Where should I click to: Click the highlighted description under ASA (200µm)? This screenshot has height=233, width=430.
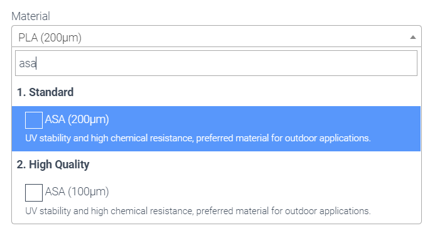tap(198, 138)
